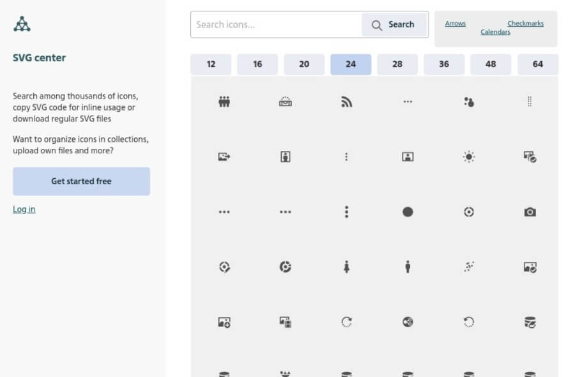Pick the RSS feed icon
The image size is (575, 377).
[346, 102]
